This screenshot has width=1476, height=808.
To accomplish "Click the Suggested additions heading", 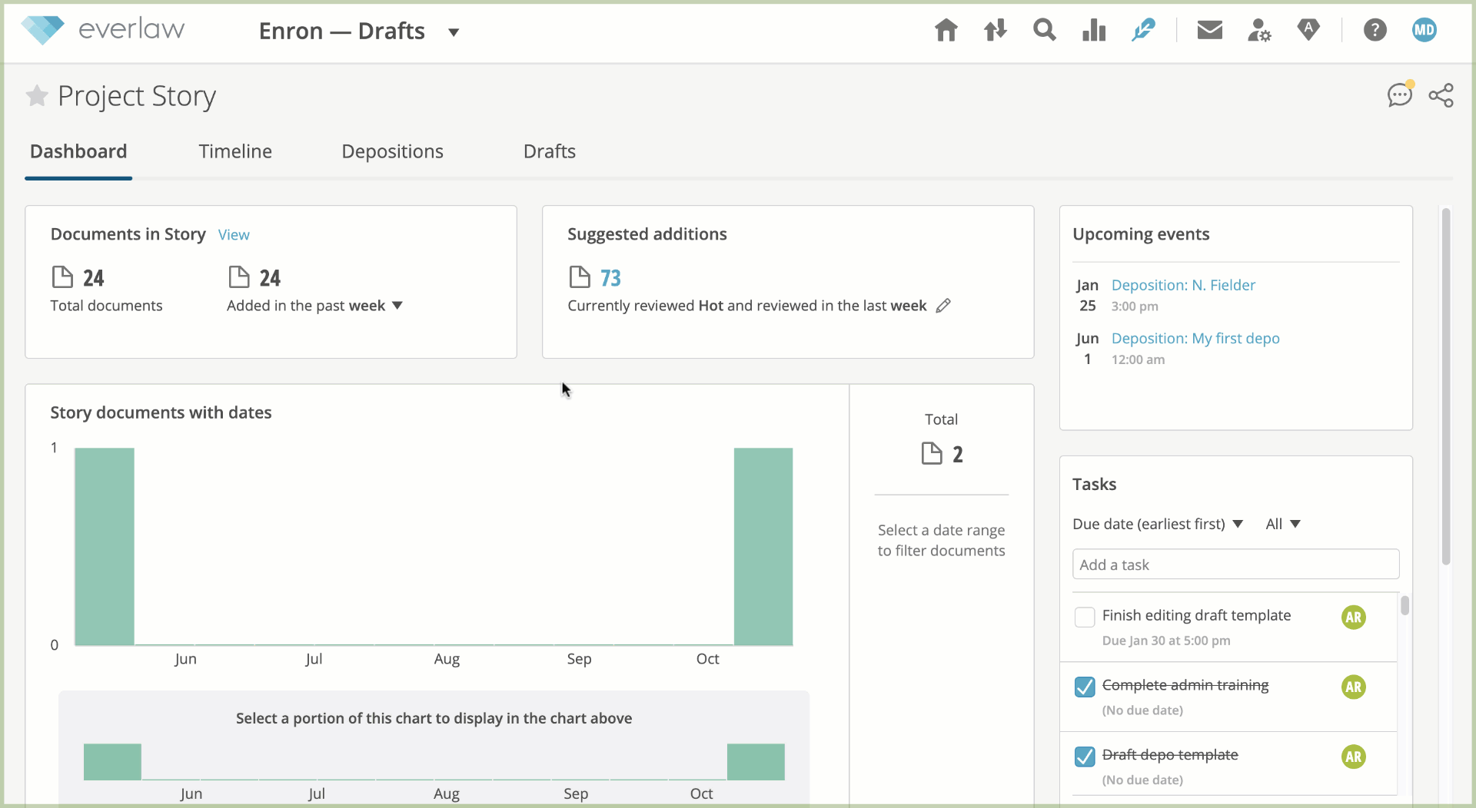I will (x=647, y=234).
